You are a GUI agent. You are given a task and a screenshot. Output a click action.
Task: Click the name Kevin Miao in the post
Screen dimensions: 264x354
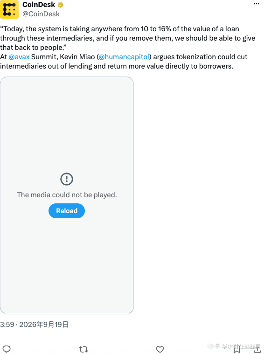pos(77,56)
